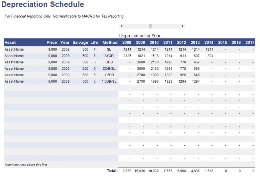Select the SYOD method cell
Image resolution: width=260 pixels, height=179 pixels.
click(x=109, y=56)
